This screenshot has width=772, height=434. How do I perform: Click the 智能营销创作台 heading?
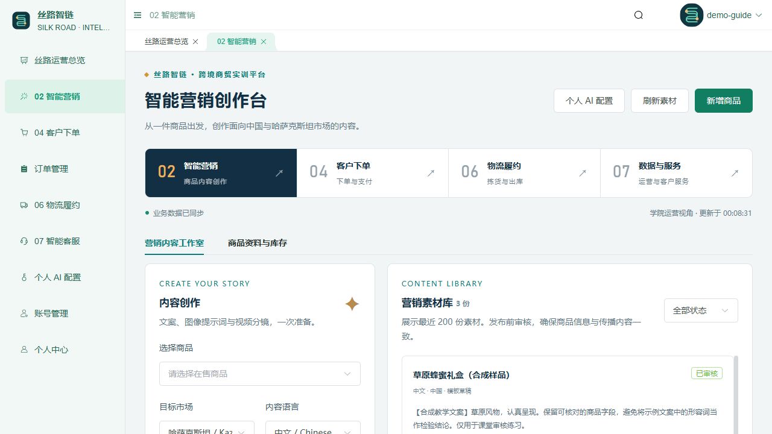(206, 101)
